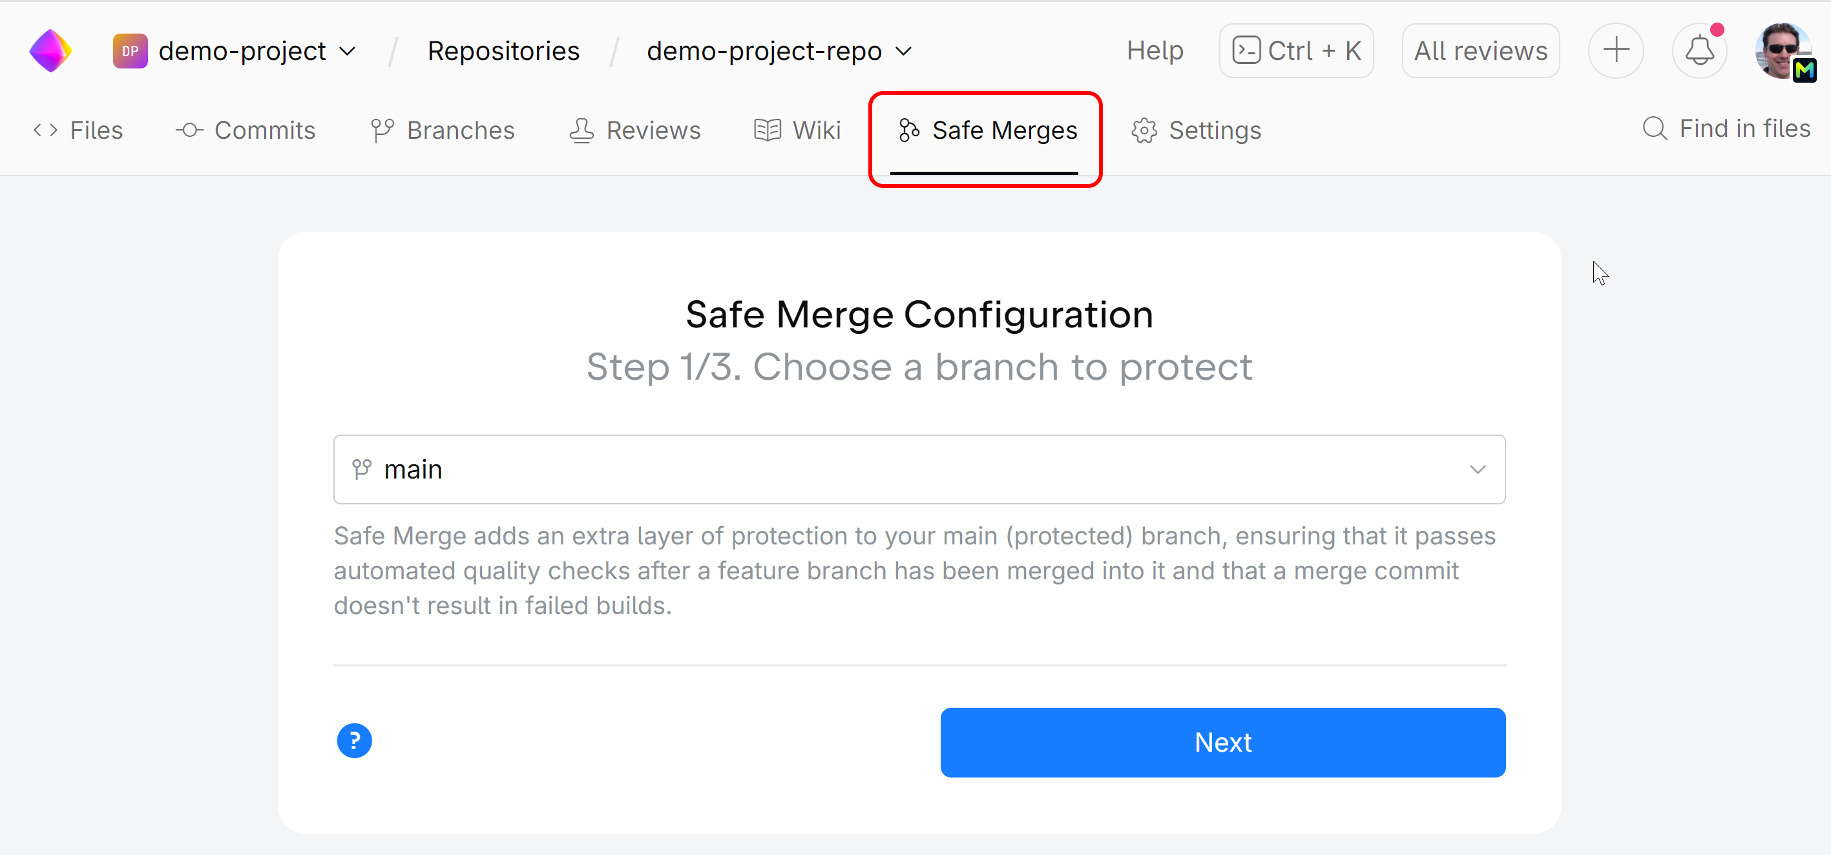Viewport: 1831px width, 855px height.
Task: Click the Find in files search icon
Action: click(x=1655, y=129)
